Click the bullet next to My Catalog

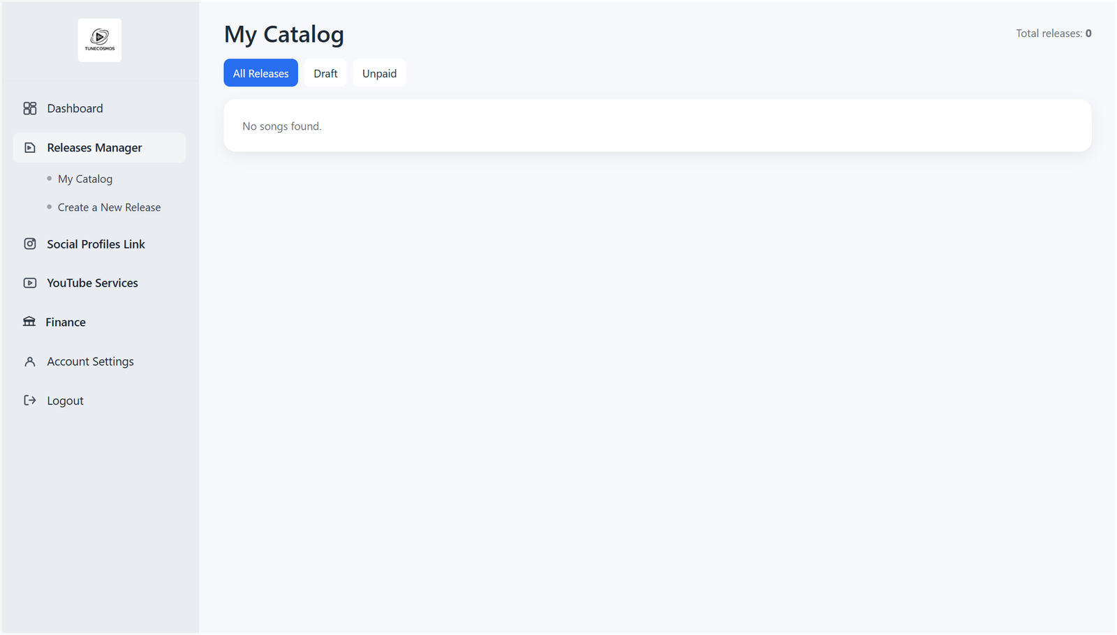(x=49, y=179)
